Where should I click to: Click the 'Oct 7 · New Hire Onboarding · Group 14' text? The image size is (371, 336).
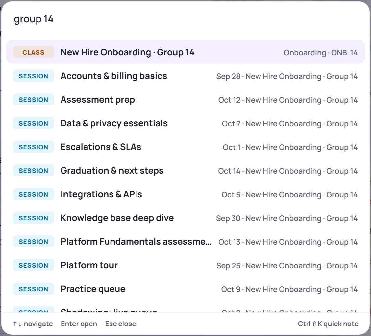[x=290, y=124]
